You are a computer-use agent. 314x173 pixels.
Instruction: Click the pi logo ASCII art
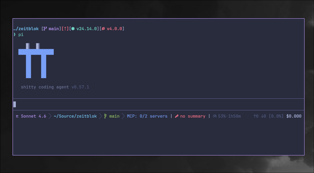tap(36, 60)
